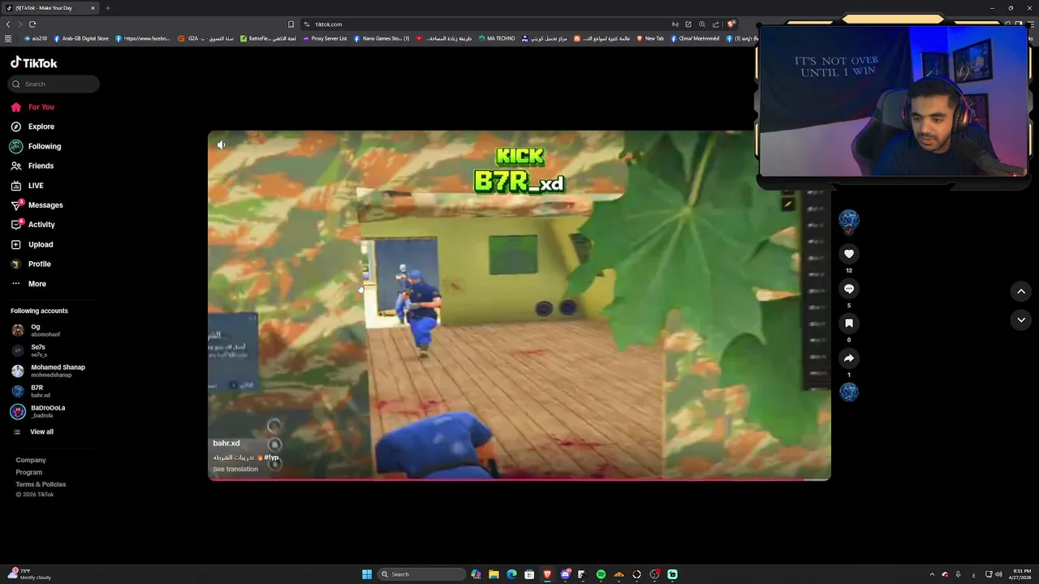Click See translation
This screenshot has height=584, width=1039.
click(x=235, y=469)
